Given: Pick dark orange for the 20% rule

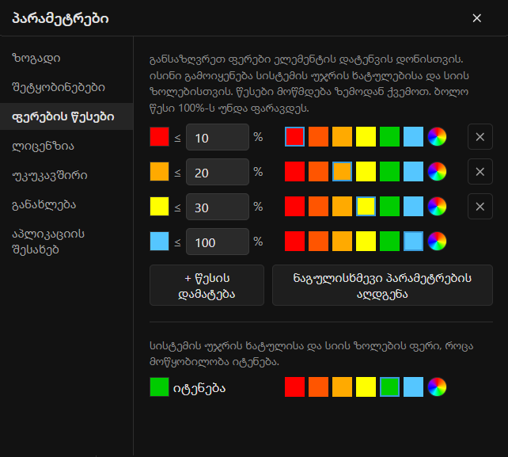Looking at the screenshot, I should pos(318,172).
